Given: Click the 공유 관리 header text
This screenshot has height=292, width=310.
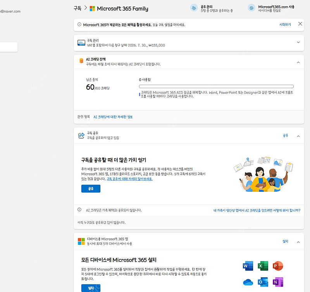Looking at the screenshot, I should click(x=207, y=7).
